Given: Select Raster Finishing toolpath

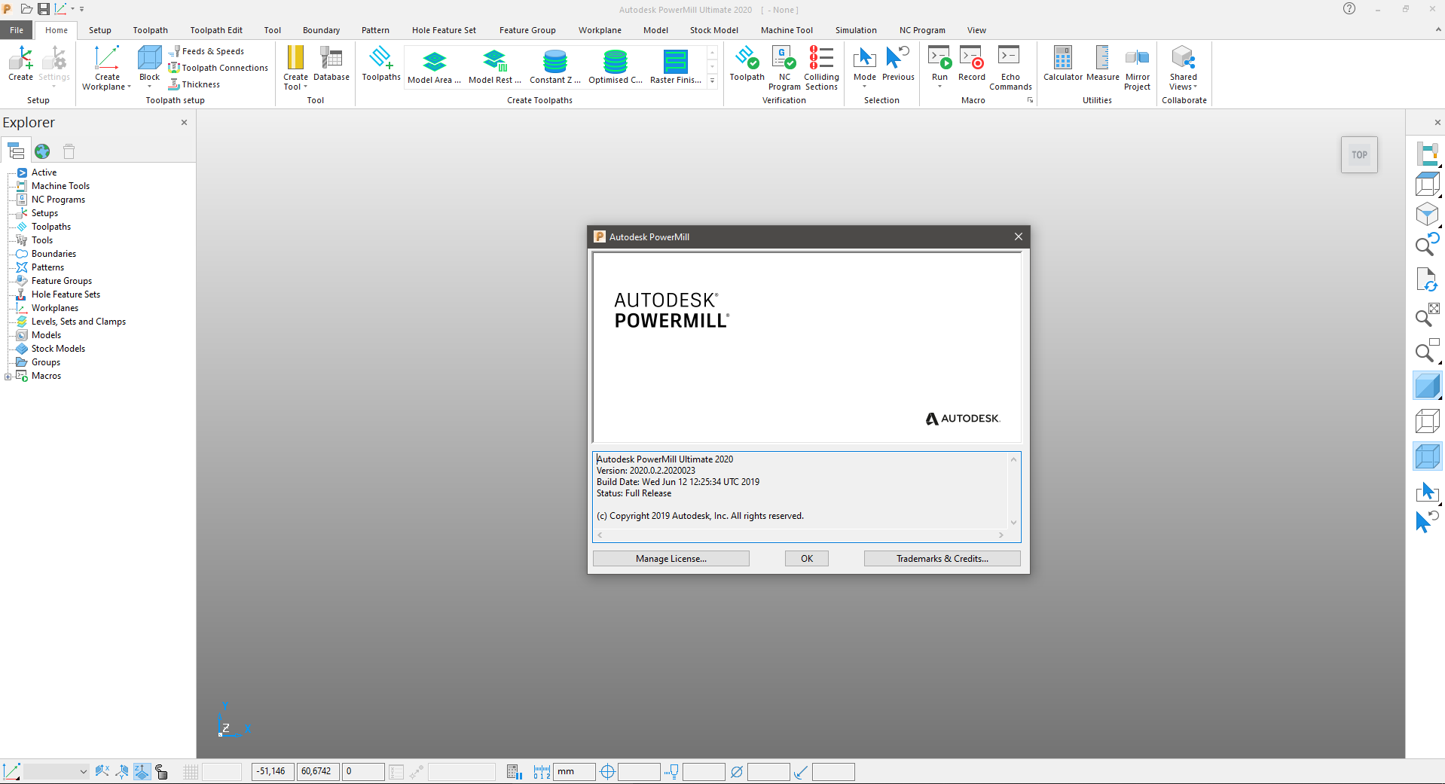Looking at the screenshot, I should pos(676,66).
